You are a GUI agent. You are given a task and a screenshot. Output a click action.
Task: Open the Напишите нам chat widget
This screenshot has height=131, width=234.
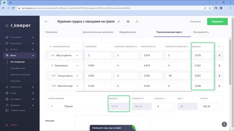(113, 128)
